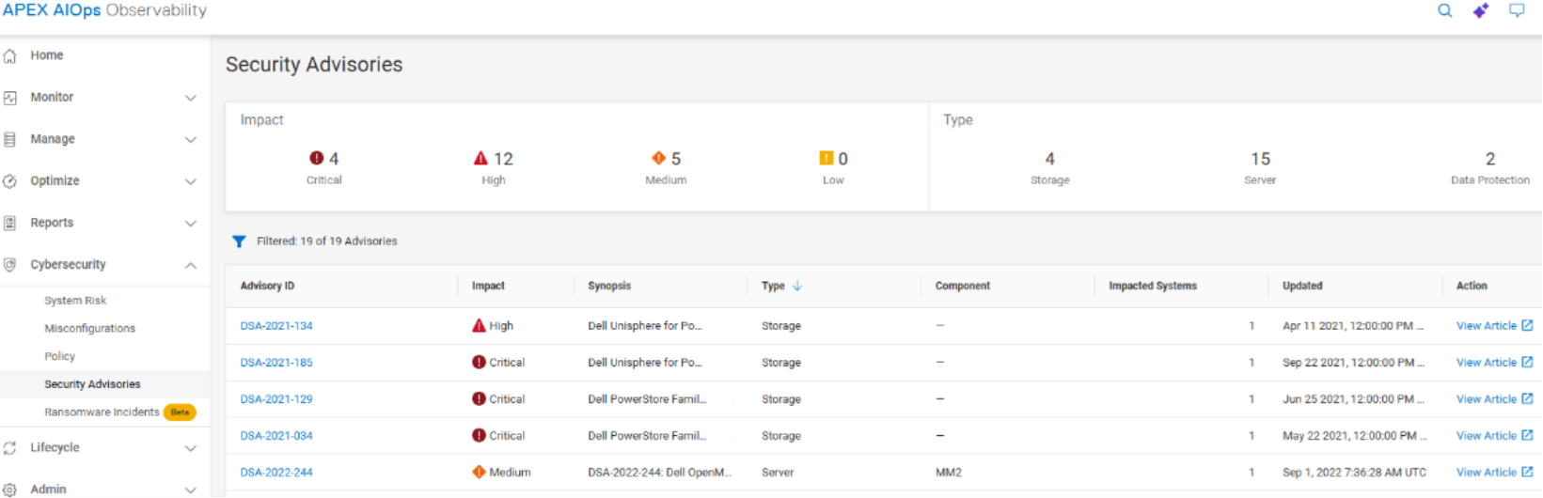Expand the Manage menu chevron
The height and width of the screenshot is (498, 1543).
coord(191,140)
